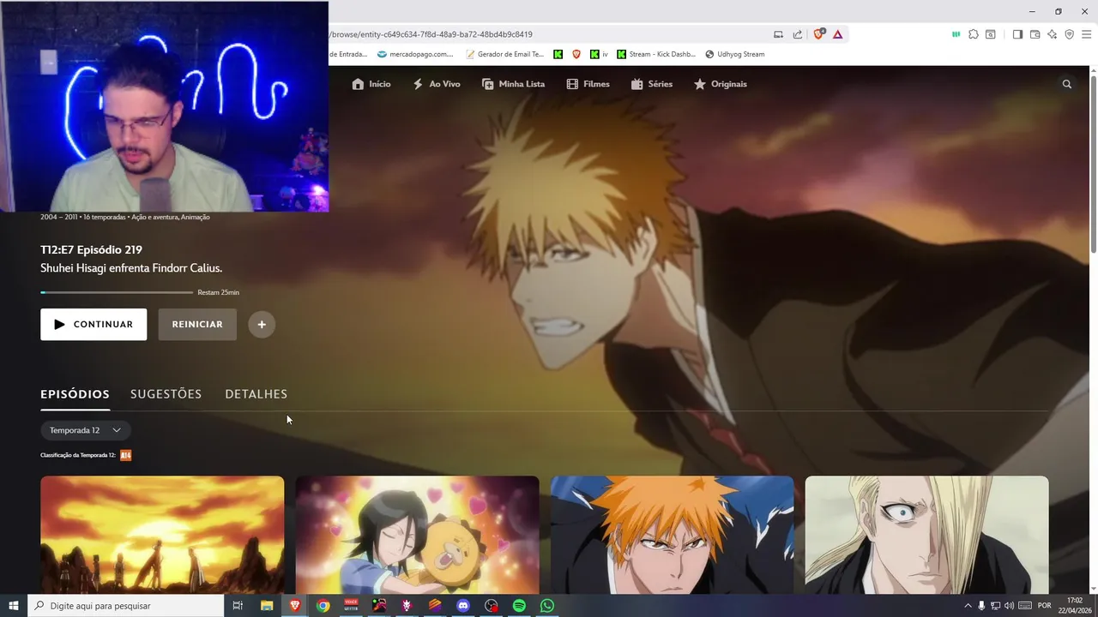Image resolution: width=1098 pixels, height=617 pixels.
Task: Open the Kick bookmark labeled iv
Action: pos(599,54)
